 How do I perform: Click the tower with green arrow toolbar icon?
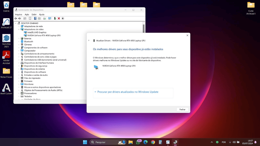click(55, 18)
